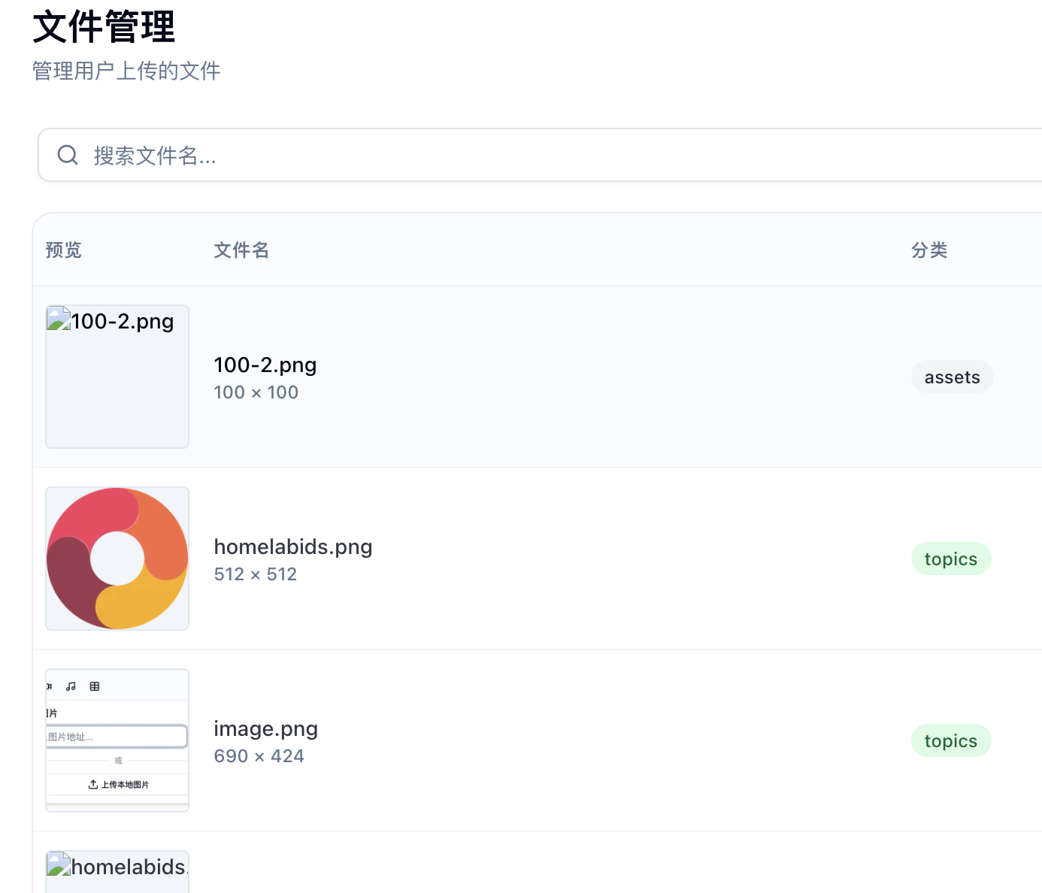Click the search magnifier icon
1042x893 pixels.
point(68,155)
